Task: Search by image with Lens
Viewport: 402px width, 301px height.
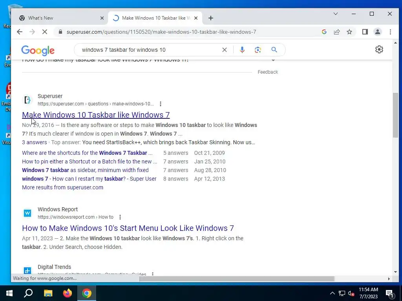Action: pos(258,50)
